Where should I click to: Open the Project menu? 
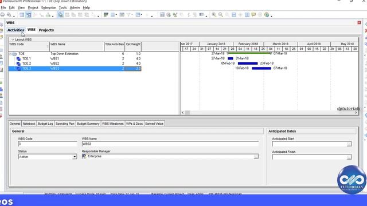tap(33, 7)
